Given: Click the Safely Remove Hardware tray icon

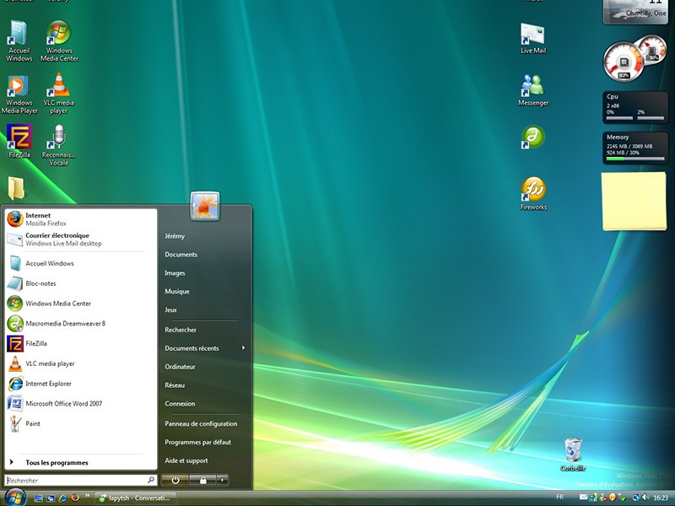Looking at the screenshot, I should 621,498.
